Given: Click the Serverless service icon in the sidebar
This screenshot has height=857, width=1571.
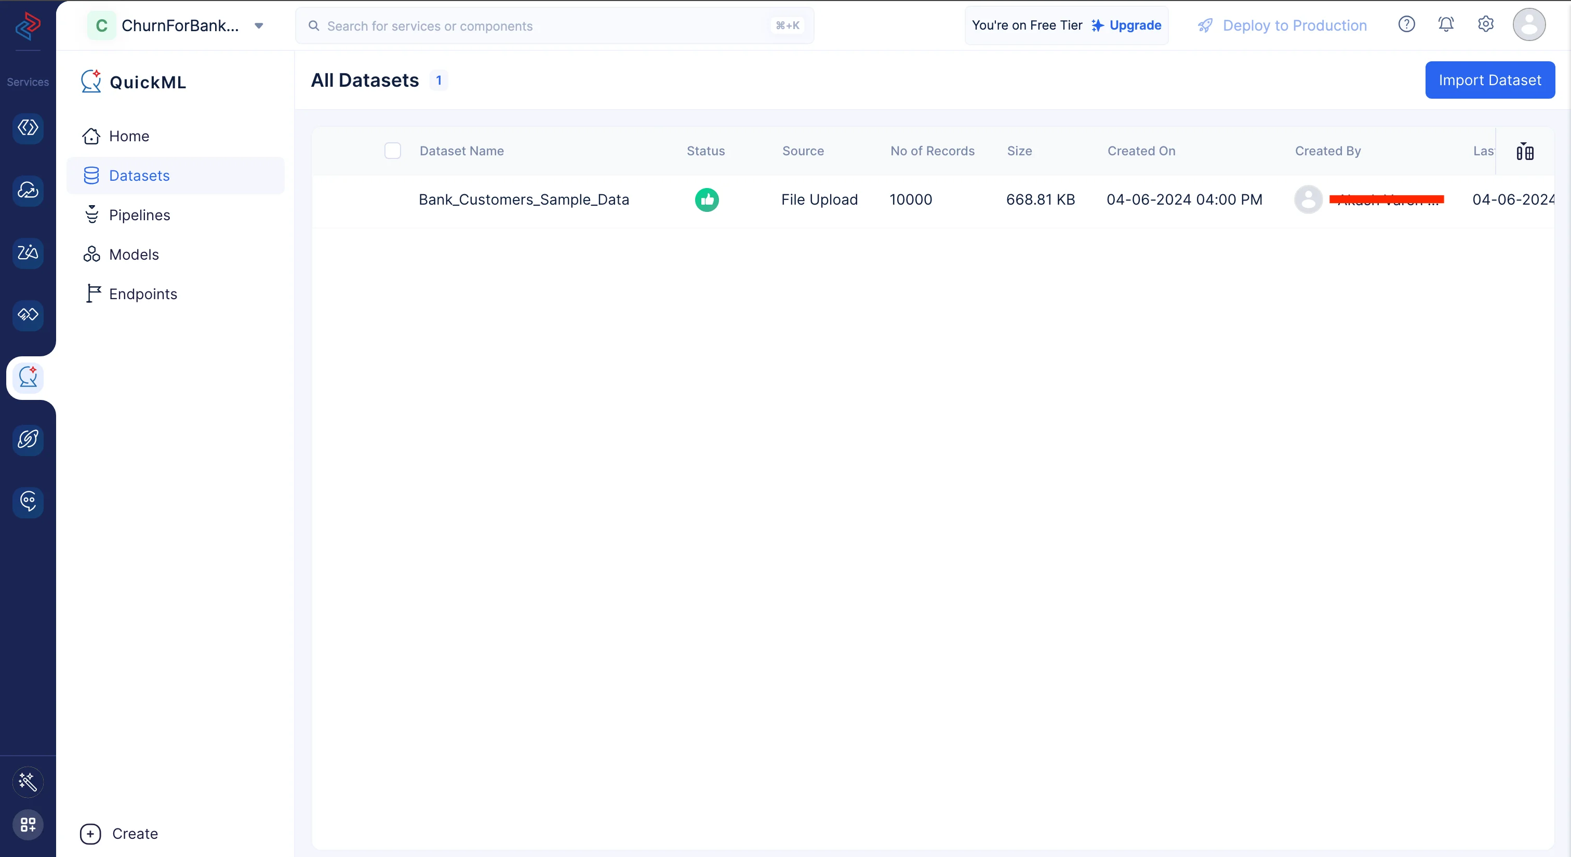Looking at the screenshot, I should [x=28, y=128].
